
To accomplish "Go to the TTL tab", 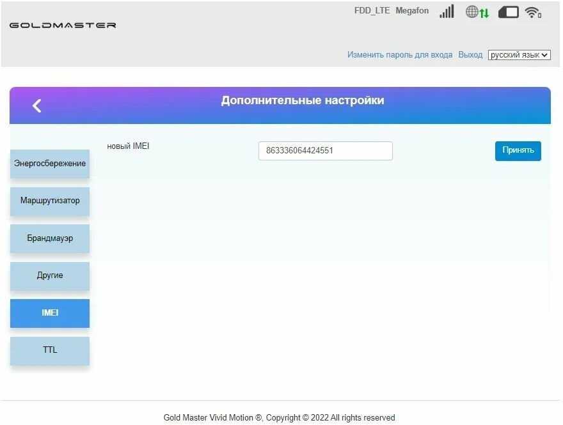I will (x=50, y=350).
